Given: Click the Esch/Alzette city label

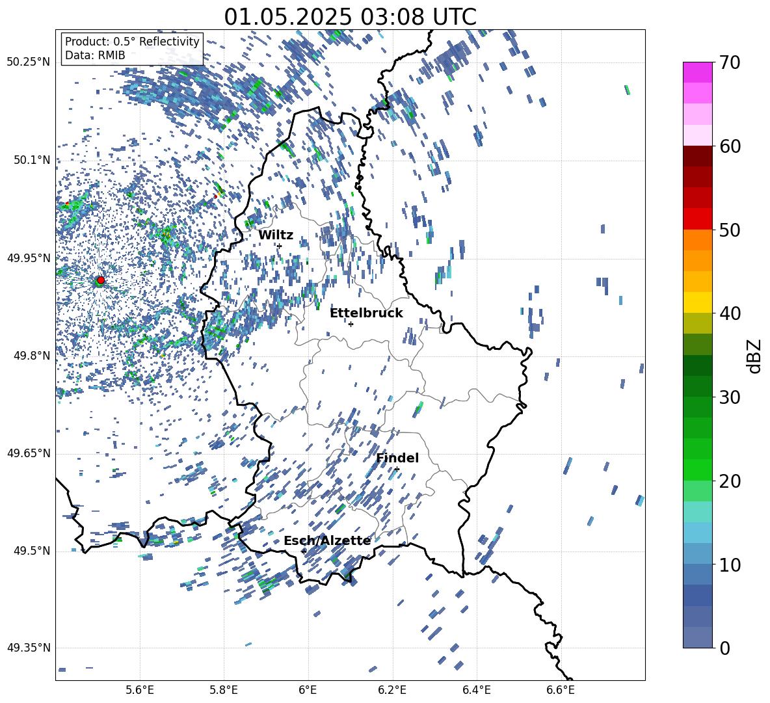Looking at the screenshot, I should point(327,540).
